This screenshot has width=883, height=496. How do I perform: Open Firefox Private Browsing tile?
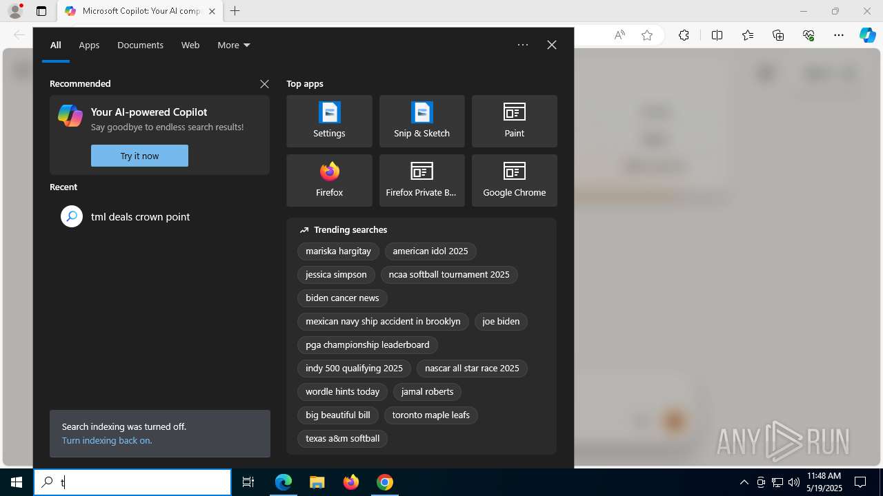tap(421, 180)
